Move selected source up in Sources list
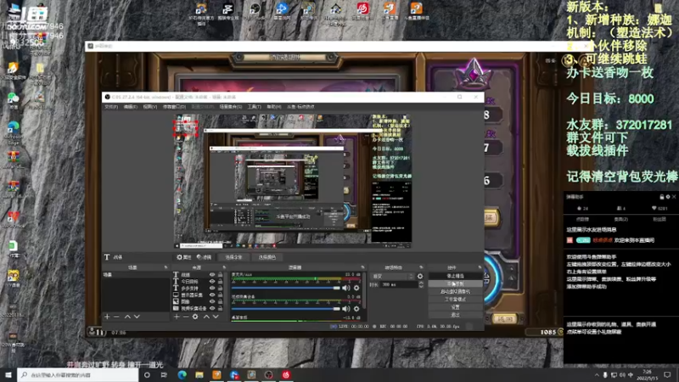Image resolution: width=679 pixels, height=382 pixels. (206, 317)
